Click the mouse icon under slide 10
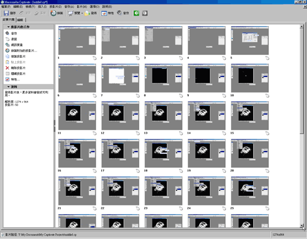 click(x=267, y=95)
